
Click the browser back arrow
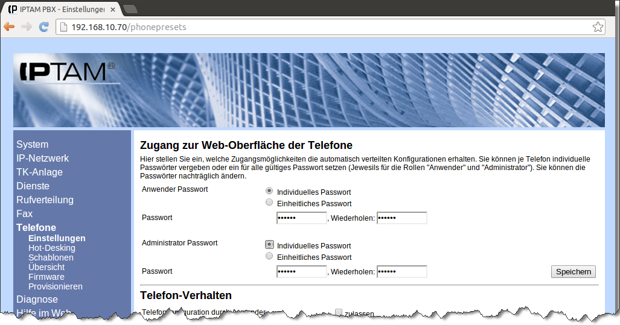(9, 27)
